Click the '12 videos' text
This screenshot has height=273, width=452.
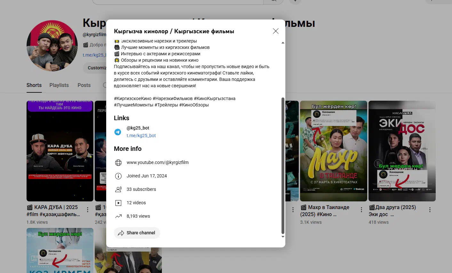pyautogui.click(x=136, y=203)
